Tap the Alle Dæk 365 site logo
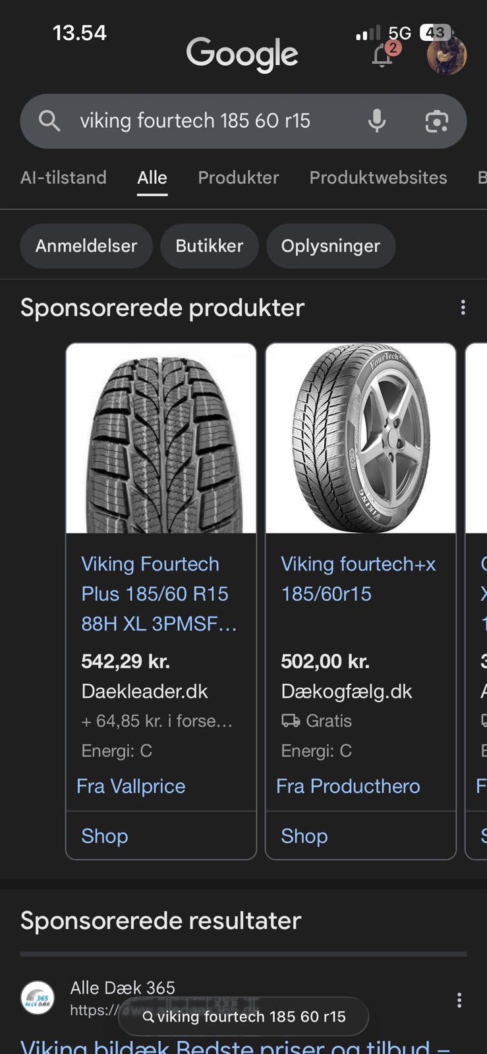 point(38,998)
